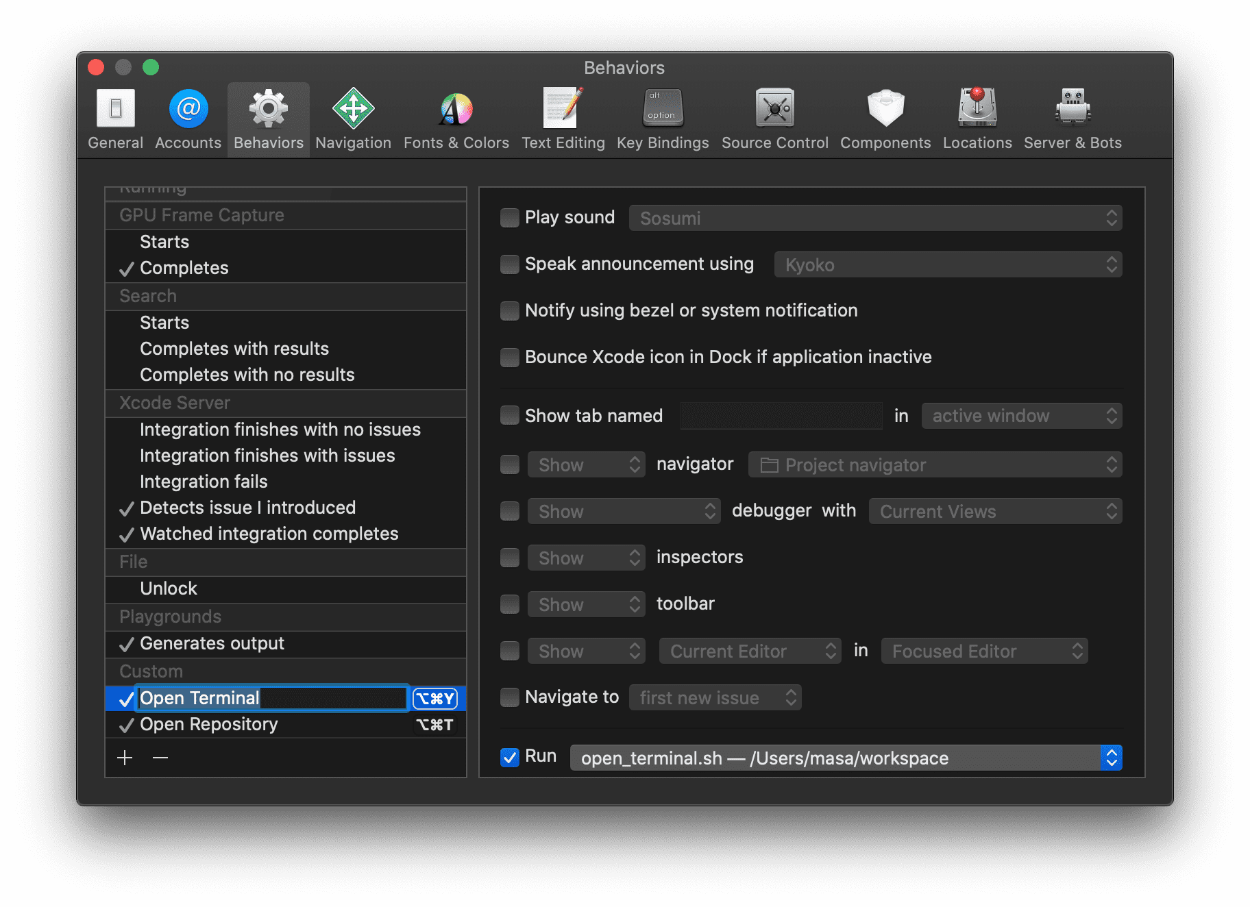Open the Show dropdown for inspectors
Image resolution: width=1250 pixels, height=907 pixels.
pyautogui.click(x=586, y=558)
